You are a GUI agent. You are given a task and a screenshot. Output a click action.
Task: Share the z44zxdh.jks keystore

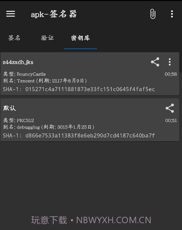coord(155,62)
